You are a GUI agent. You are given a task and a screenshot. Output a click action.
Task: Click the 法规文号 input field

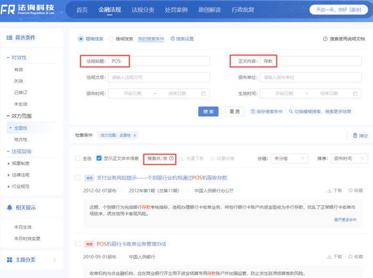pos(159,78)
